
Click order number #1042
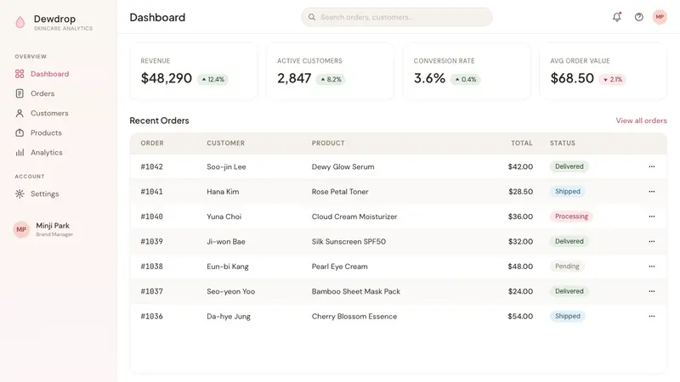pos(152,166)
